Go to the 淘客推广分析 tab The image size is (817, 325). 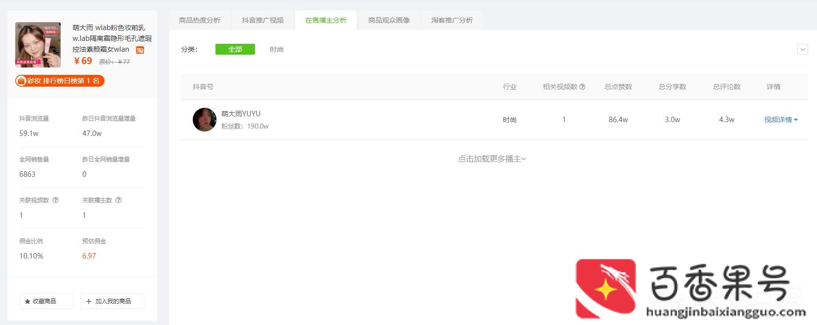452,20
